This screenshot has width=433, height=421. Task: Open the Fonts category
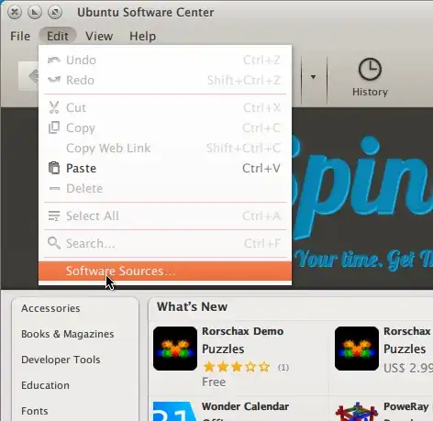[35, 411]
